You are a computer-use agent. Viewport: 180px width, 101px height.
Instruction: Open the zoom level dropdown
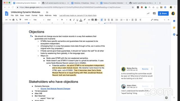tap(27, 20)
